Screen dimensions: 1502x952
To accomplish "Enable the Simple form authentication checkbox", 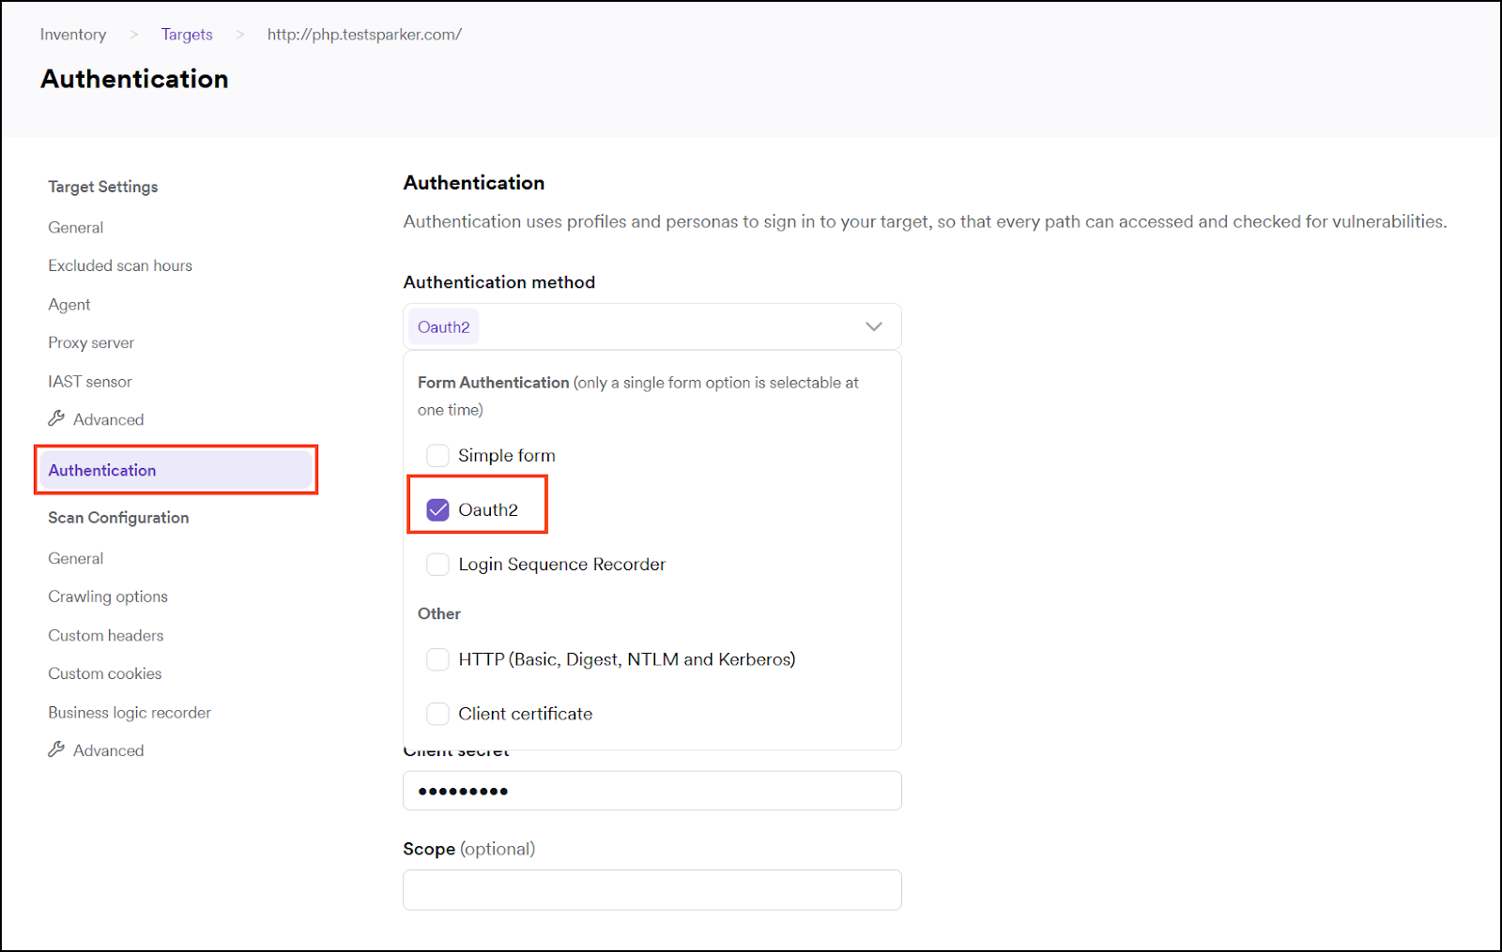I will (x=437, y=455).
